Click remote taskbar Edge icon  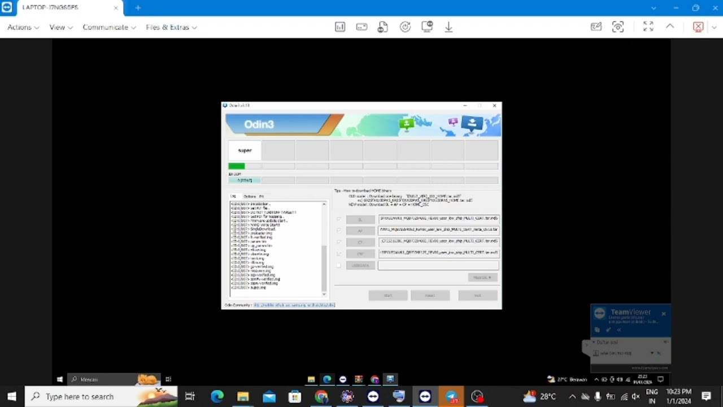(327, 379)
